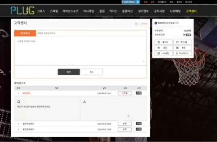Collapse the first expanded inquiry row title
The height and width of the screenshot is (142, 217).
tap(26, 93)
